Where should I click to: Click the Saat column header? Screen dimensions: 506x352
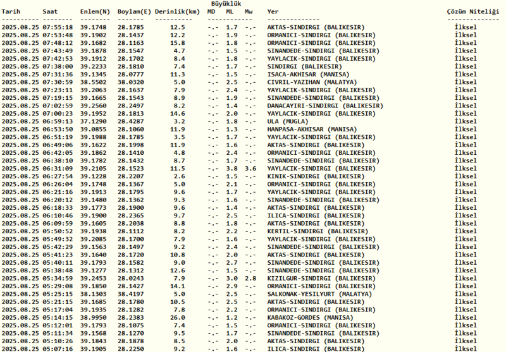tap(50, 11)
